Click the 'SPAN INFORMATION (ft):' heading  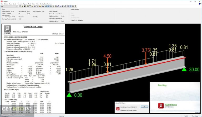(13, 40)
